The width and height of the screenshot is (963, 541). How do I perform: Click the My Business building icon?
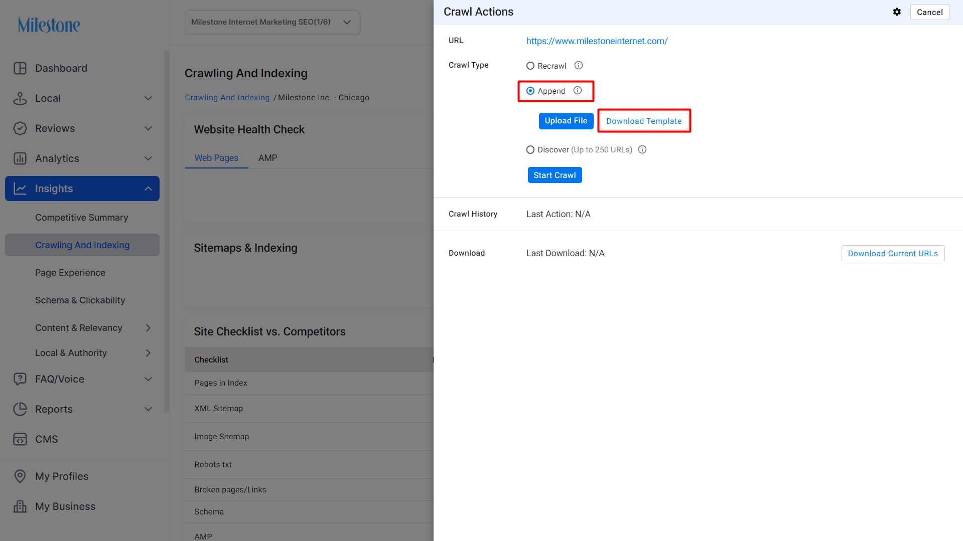20,506
